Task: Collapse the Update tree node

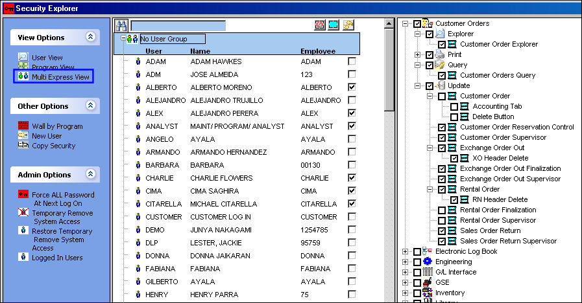Action: click(x=418, y=85)
